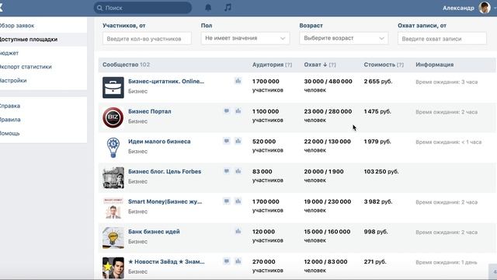Open the Банк бизнес идей link

[154, 232]
